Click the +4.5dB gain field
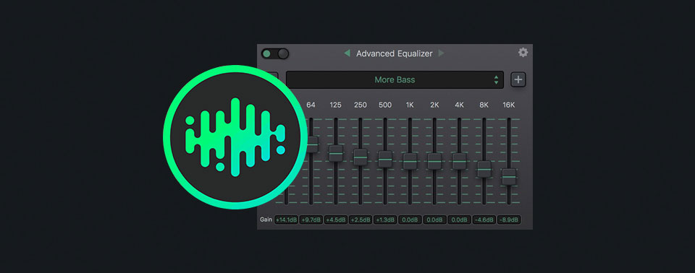This screenshot has height=273, width=695. (335, 220)
